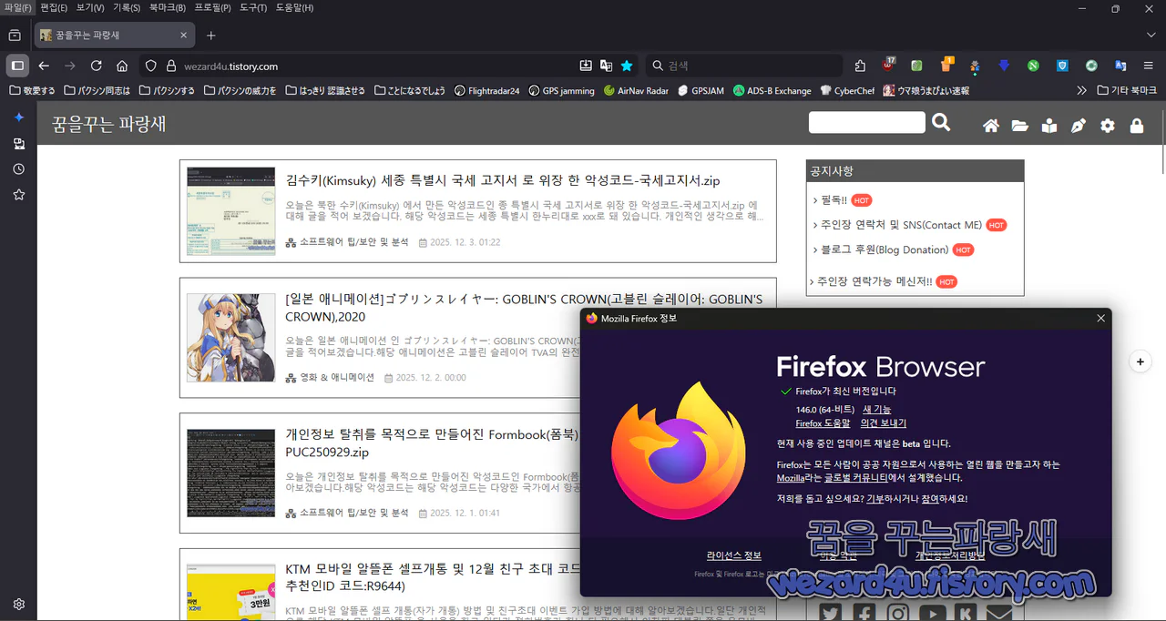Open AI chatbot sparkle in sidebar
Viewport: 1166px width, 621px height.
pyautogui.click(x=18, y=117)
